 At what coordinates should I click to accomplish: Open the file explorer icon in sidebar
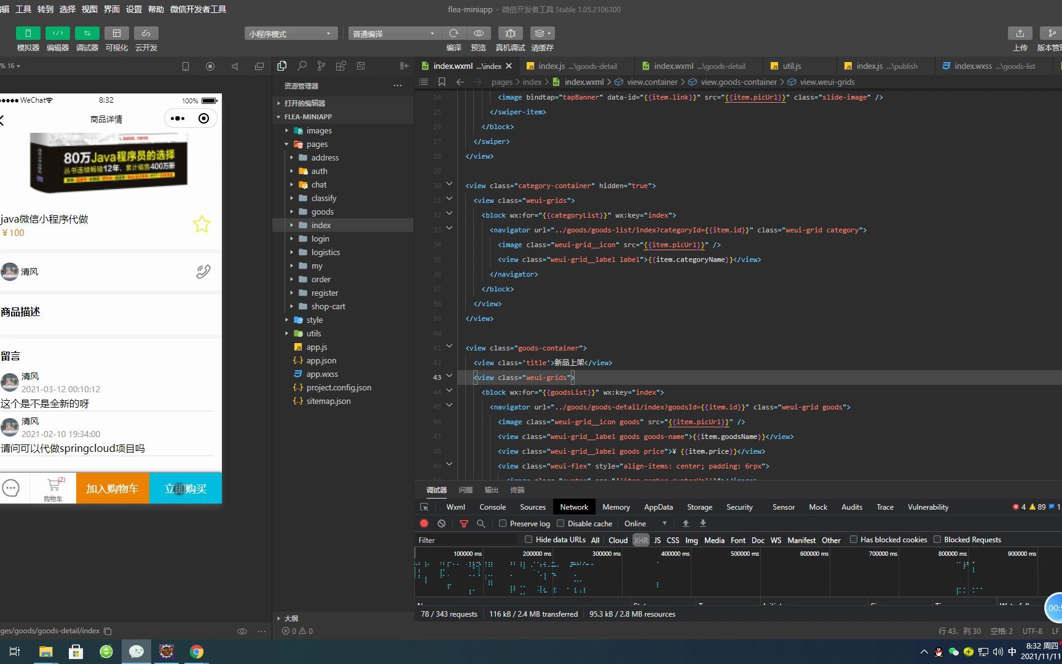click(x=282, y=66)
